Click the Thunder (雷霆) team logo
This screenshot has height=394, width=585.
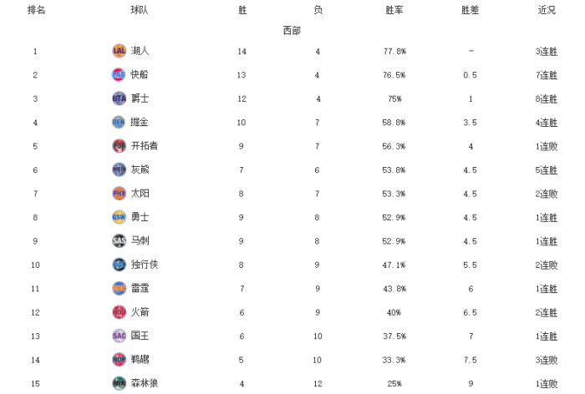click(x=119, y=288)
